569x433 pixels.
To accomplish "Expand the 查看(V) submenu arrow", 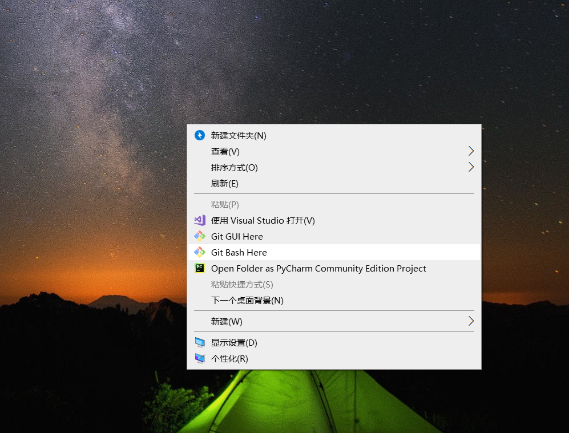I will tap(471, 151).
